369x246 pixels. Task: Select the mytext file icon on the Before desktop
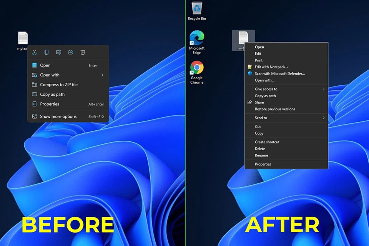click(x=23, y=38)
